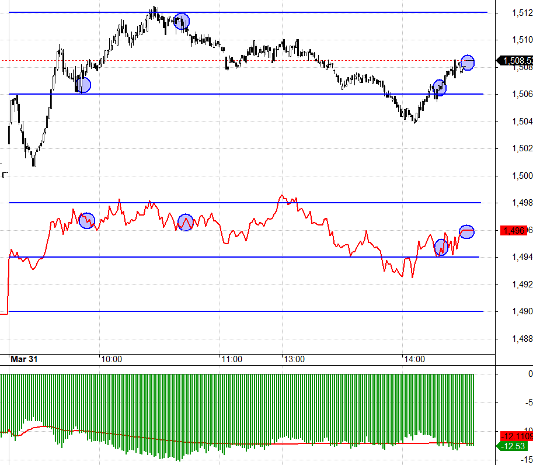Image resolution: width=533 pixels, height=465 pixels.
Task: Click the blue circle marker near the 1,512 line
Action: click(182, 22)
